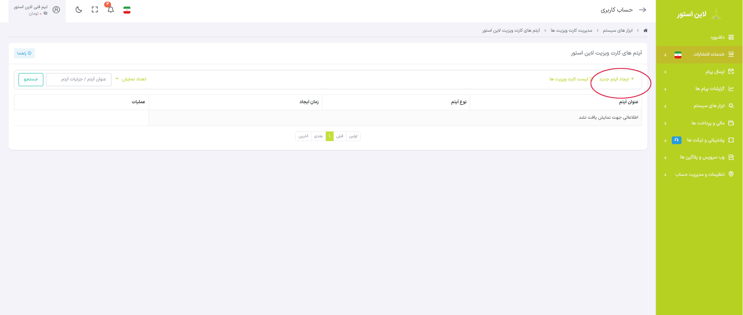Click ایجاد آیتم جدید to add item

(617, 79)
